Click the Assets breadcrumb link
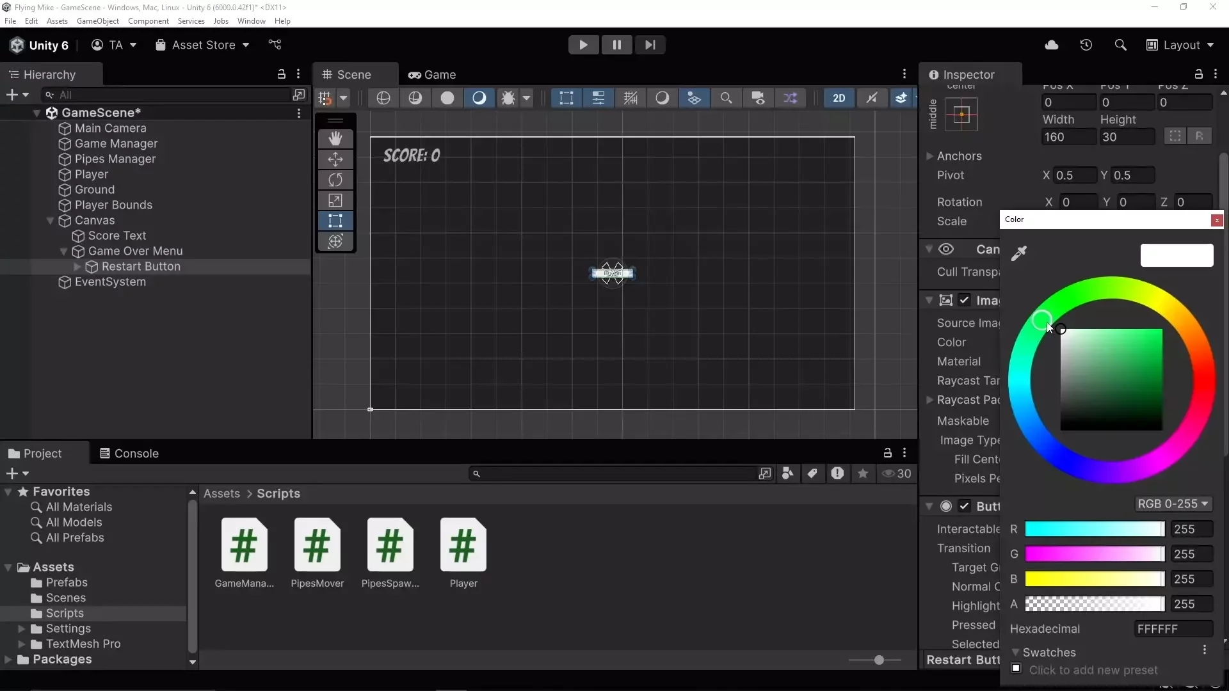Image resolution: width=1229 pixels, height=691 pixels. pos(221,493)
